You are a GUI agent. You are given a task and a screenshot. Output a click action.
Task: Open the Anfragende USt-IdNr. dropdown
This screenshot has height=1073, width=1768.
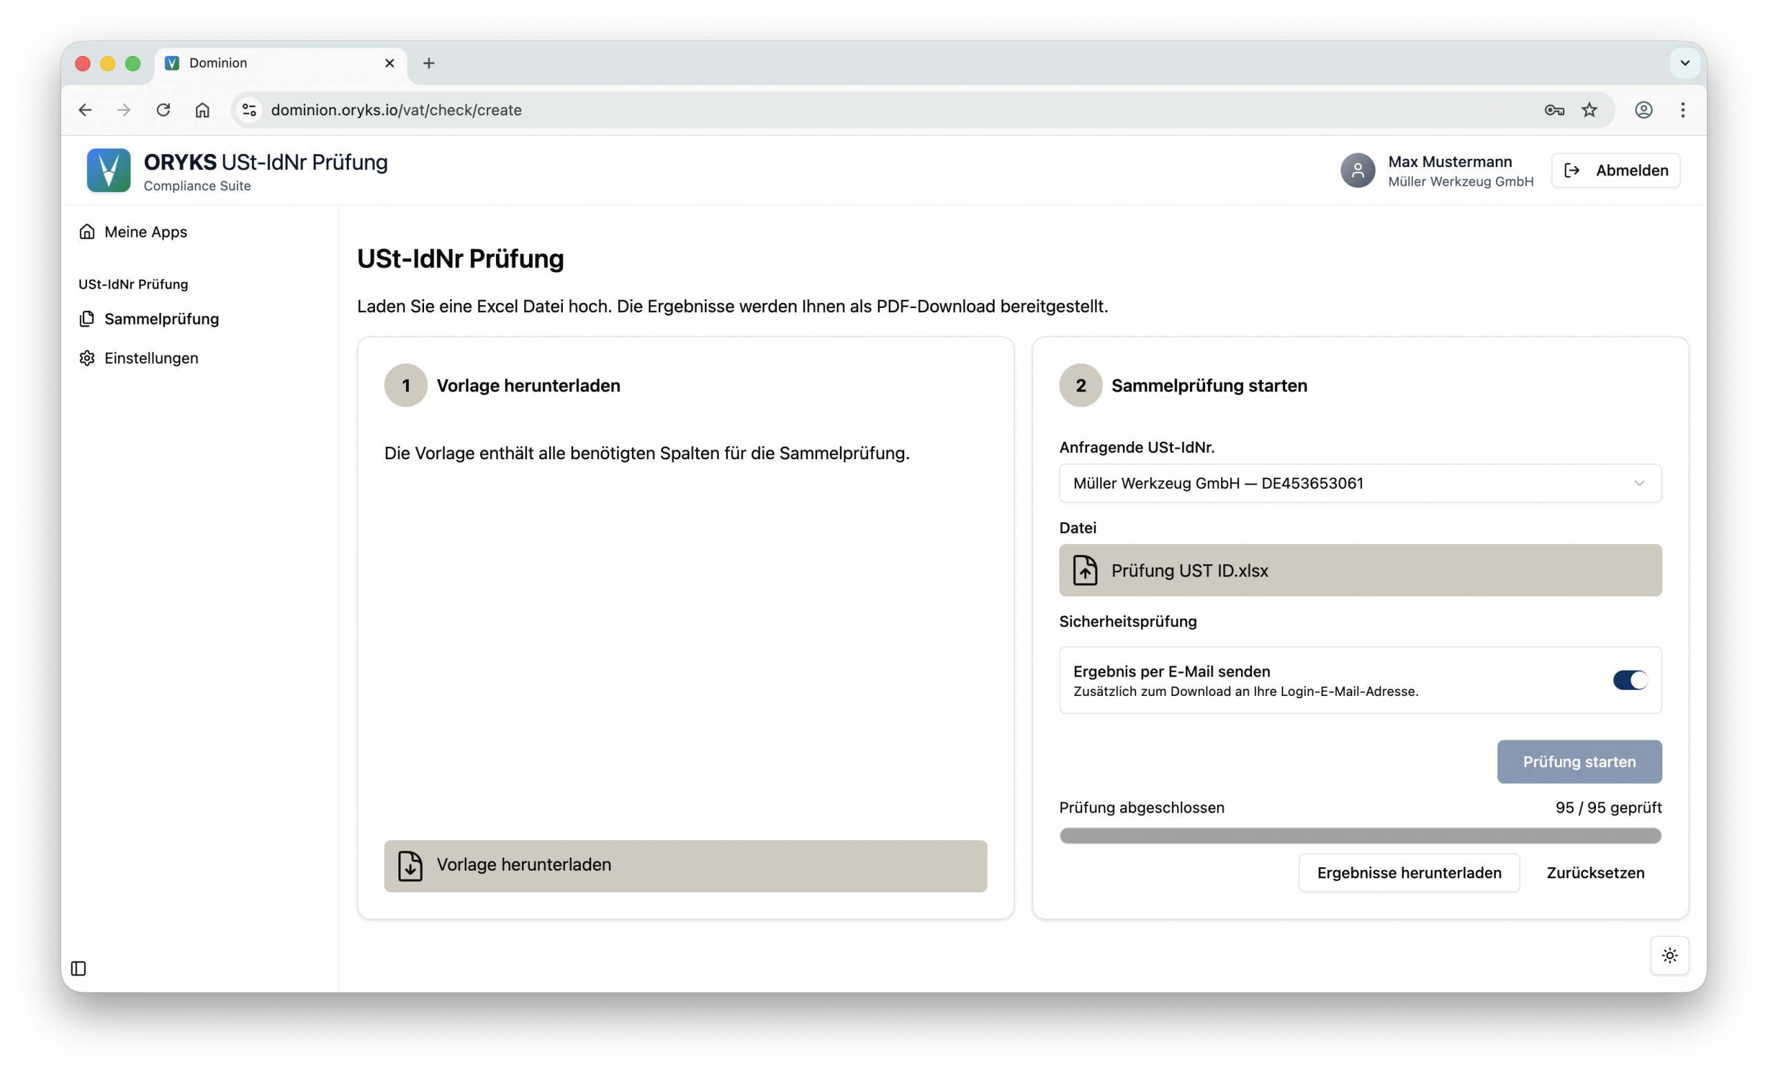pyautogui.click(x=1360, y=483)
